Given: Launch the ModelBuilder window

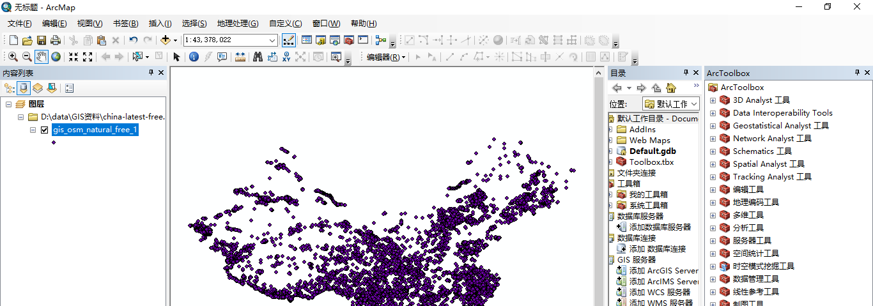Looking at the screenshot, I should pyautogui.click(x=381, y=40).
